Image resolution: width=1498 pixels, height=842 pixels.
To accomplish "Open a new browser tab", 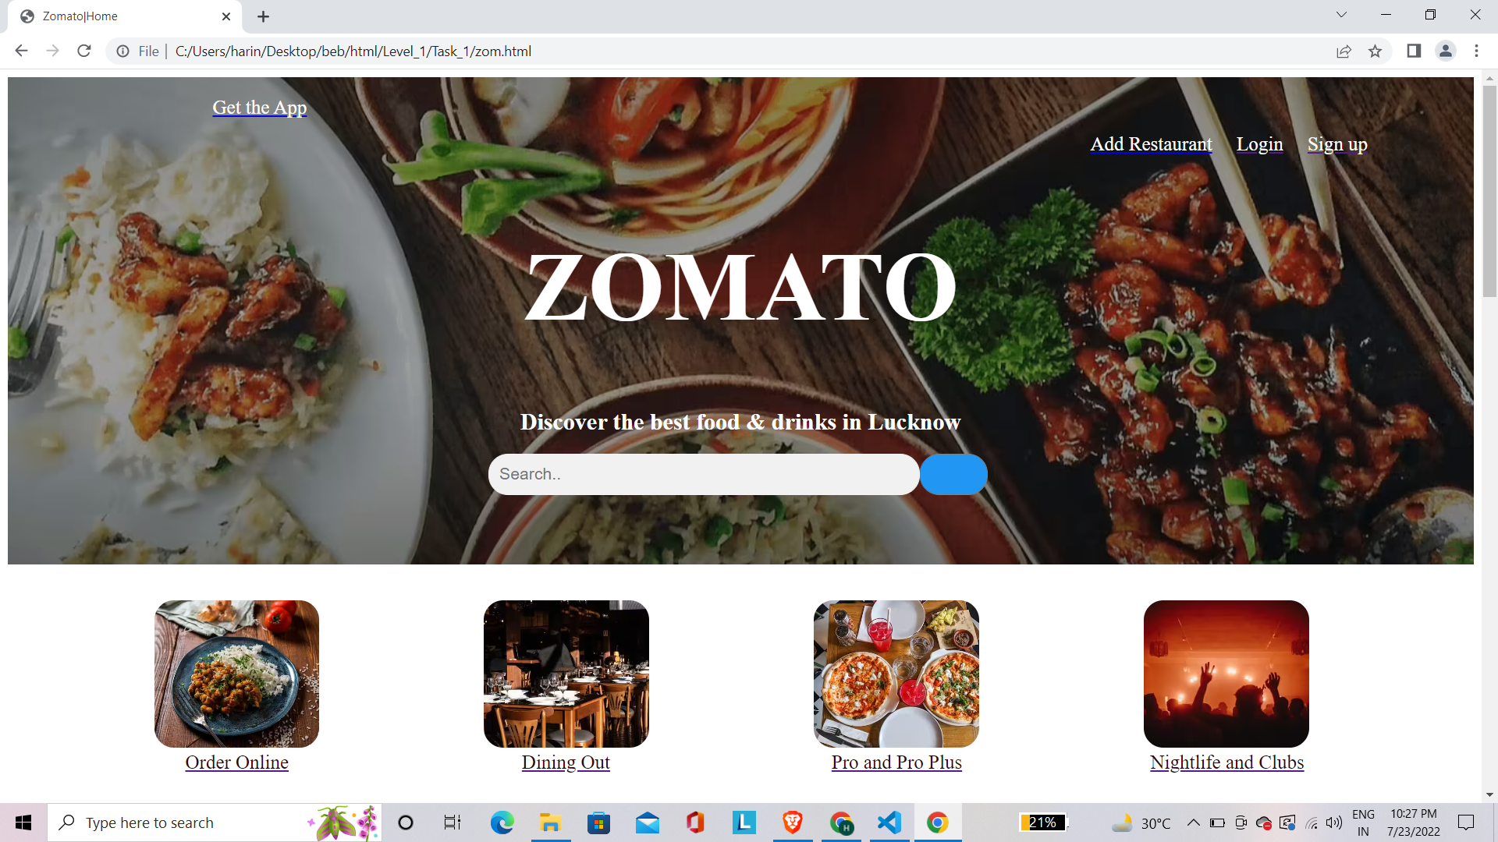I will point(264,16).
